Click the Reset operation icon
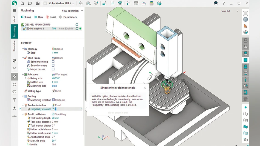Screen dimensions: 260x146 [47, 17]
